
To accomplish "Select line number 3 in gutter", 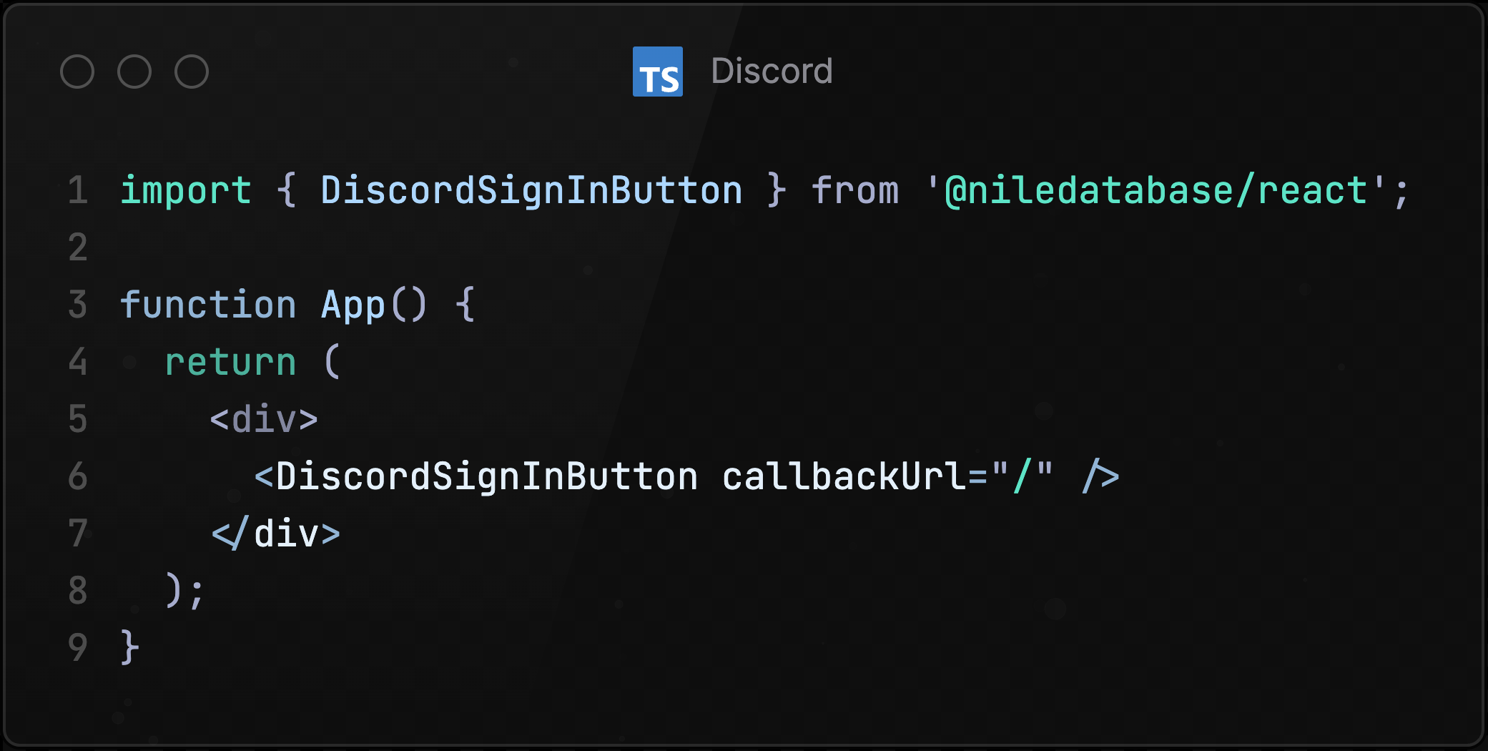I will [78, 305].
